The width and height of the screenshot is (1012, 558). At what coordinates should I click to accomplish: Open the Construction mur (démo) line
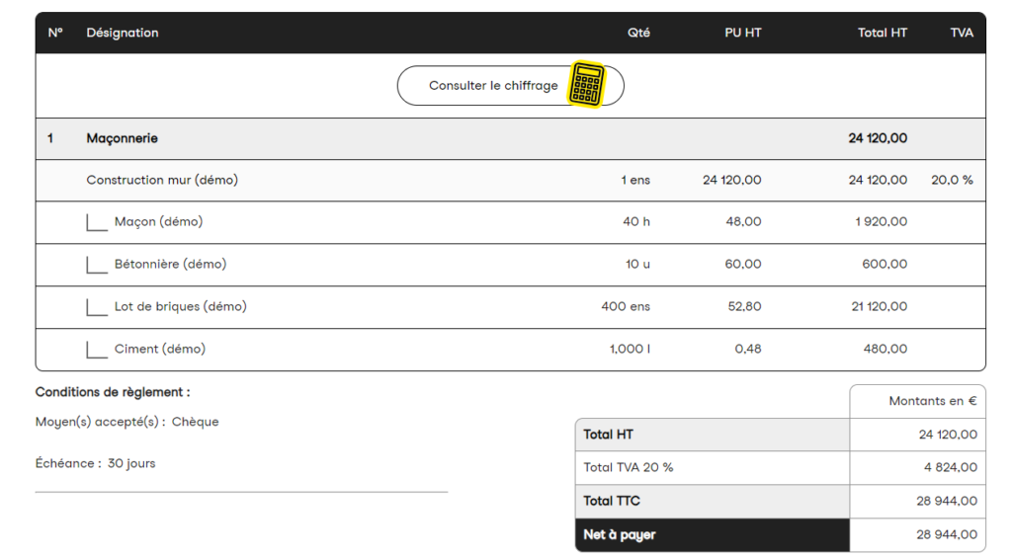tap(162, 180)
